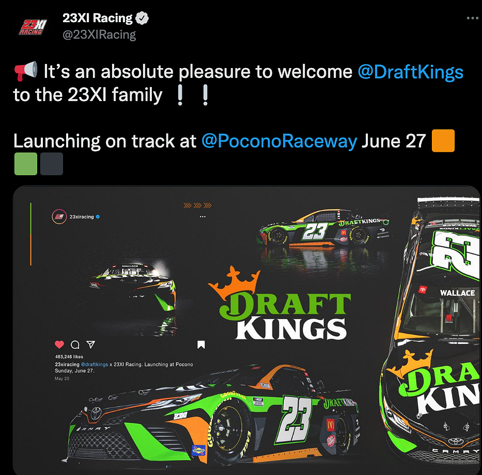
Task: Click the @draftkings mention in the caption
Action: click(x=95, y=364)
